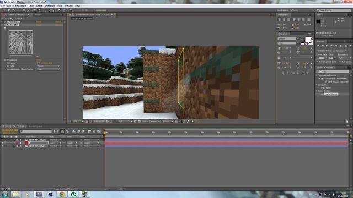This screenshot has width=353, height=198.
Task: Enable Frame Blending switch in timeline
Action: pyautogui.click(x=78, y=131)
